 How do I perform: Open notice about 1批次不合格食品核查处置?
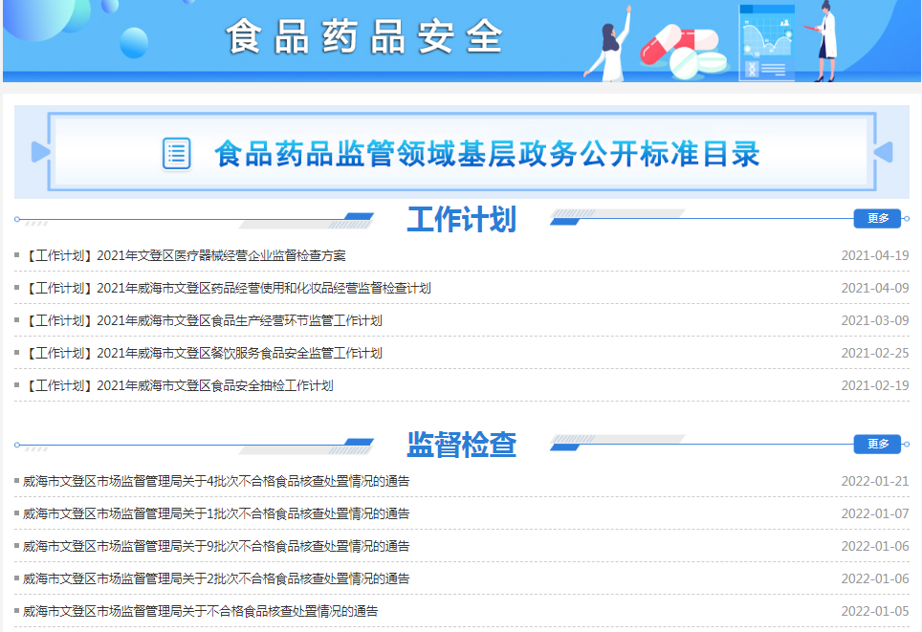click(216, 513)
